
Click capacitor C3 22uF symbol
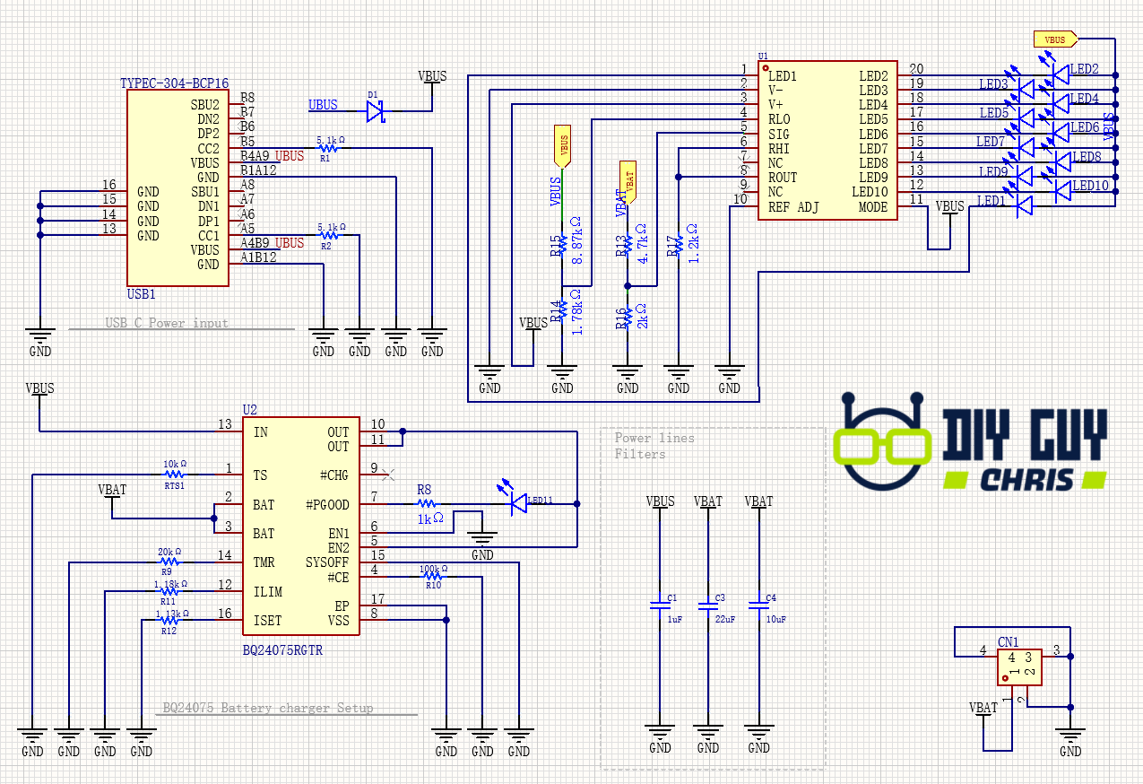[x=708, y=606]
